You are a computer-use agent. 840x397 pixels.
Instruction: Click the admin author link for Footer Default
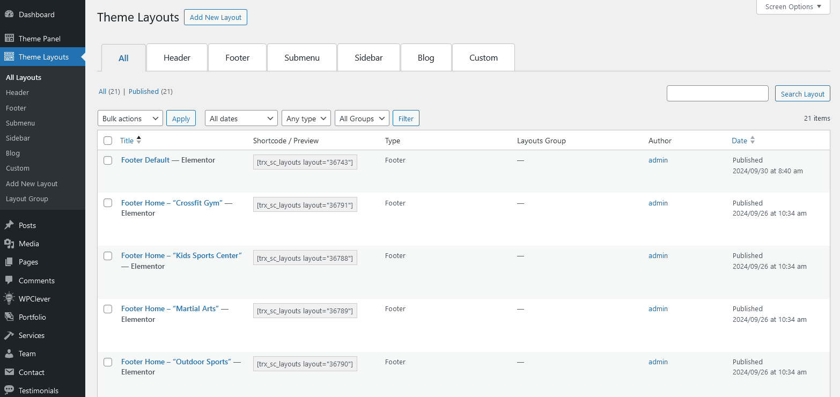coord(658,160)
